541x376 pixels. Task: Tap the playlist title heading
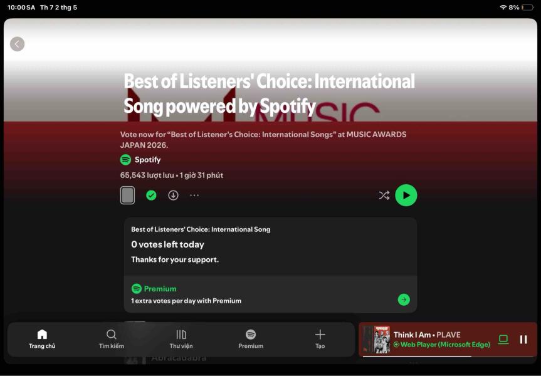tap(269, 93)
